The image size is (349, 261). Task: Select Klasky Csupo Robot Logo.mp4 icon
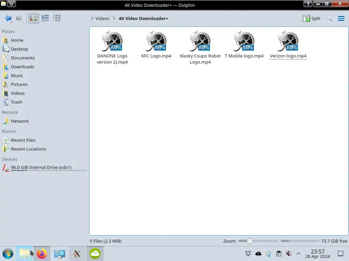[x=200, y=41]
